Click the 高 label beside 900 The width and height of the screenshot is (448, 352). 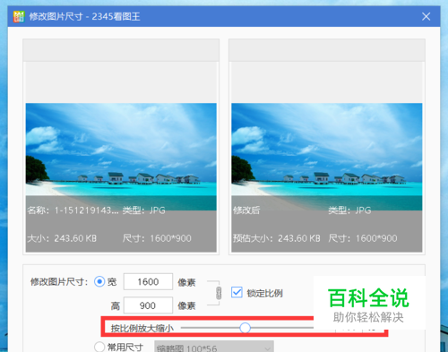(x=116, y=305)
